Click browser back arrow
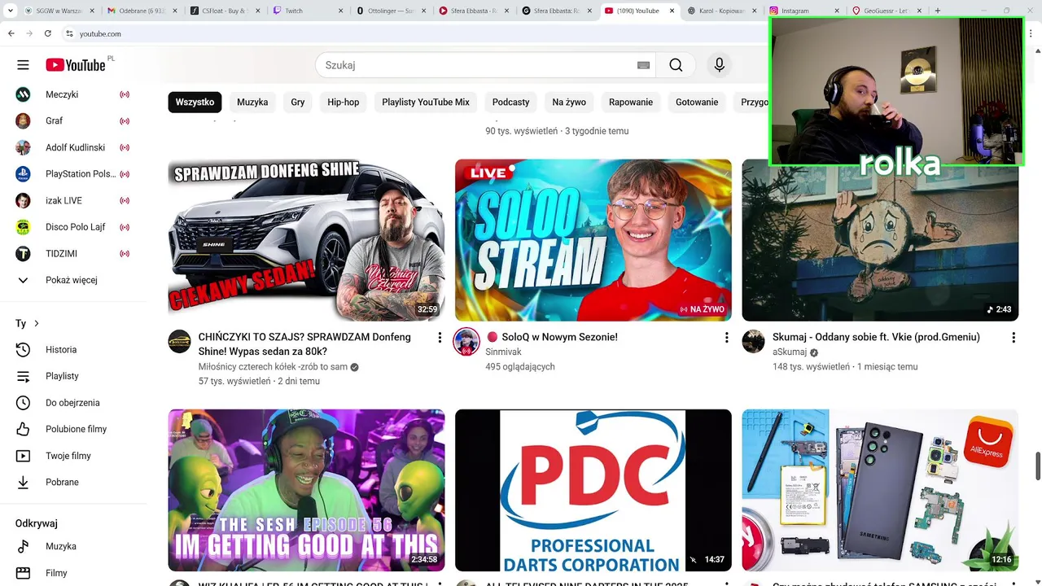The image size is (1042, 586). click(x=11, y=33)
